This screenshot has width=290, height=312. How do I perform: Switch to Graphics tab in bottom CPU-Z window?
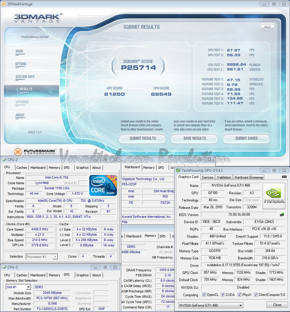(82, 275)
